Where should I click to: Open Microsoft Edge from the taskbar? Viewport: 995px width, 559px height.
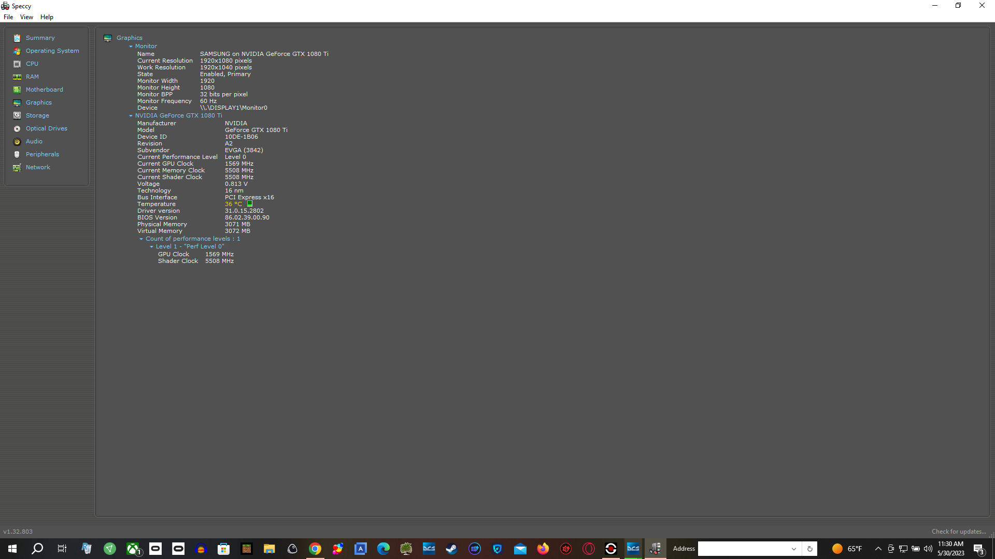383,549
